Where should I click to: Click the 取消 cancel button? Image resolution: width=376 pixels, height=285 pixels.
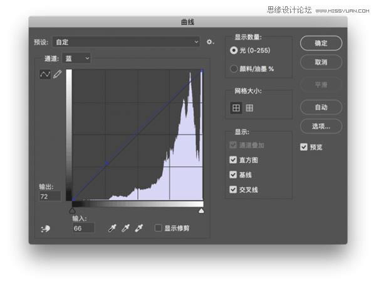pos(321,62)
